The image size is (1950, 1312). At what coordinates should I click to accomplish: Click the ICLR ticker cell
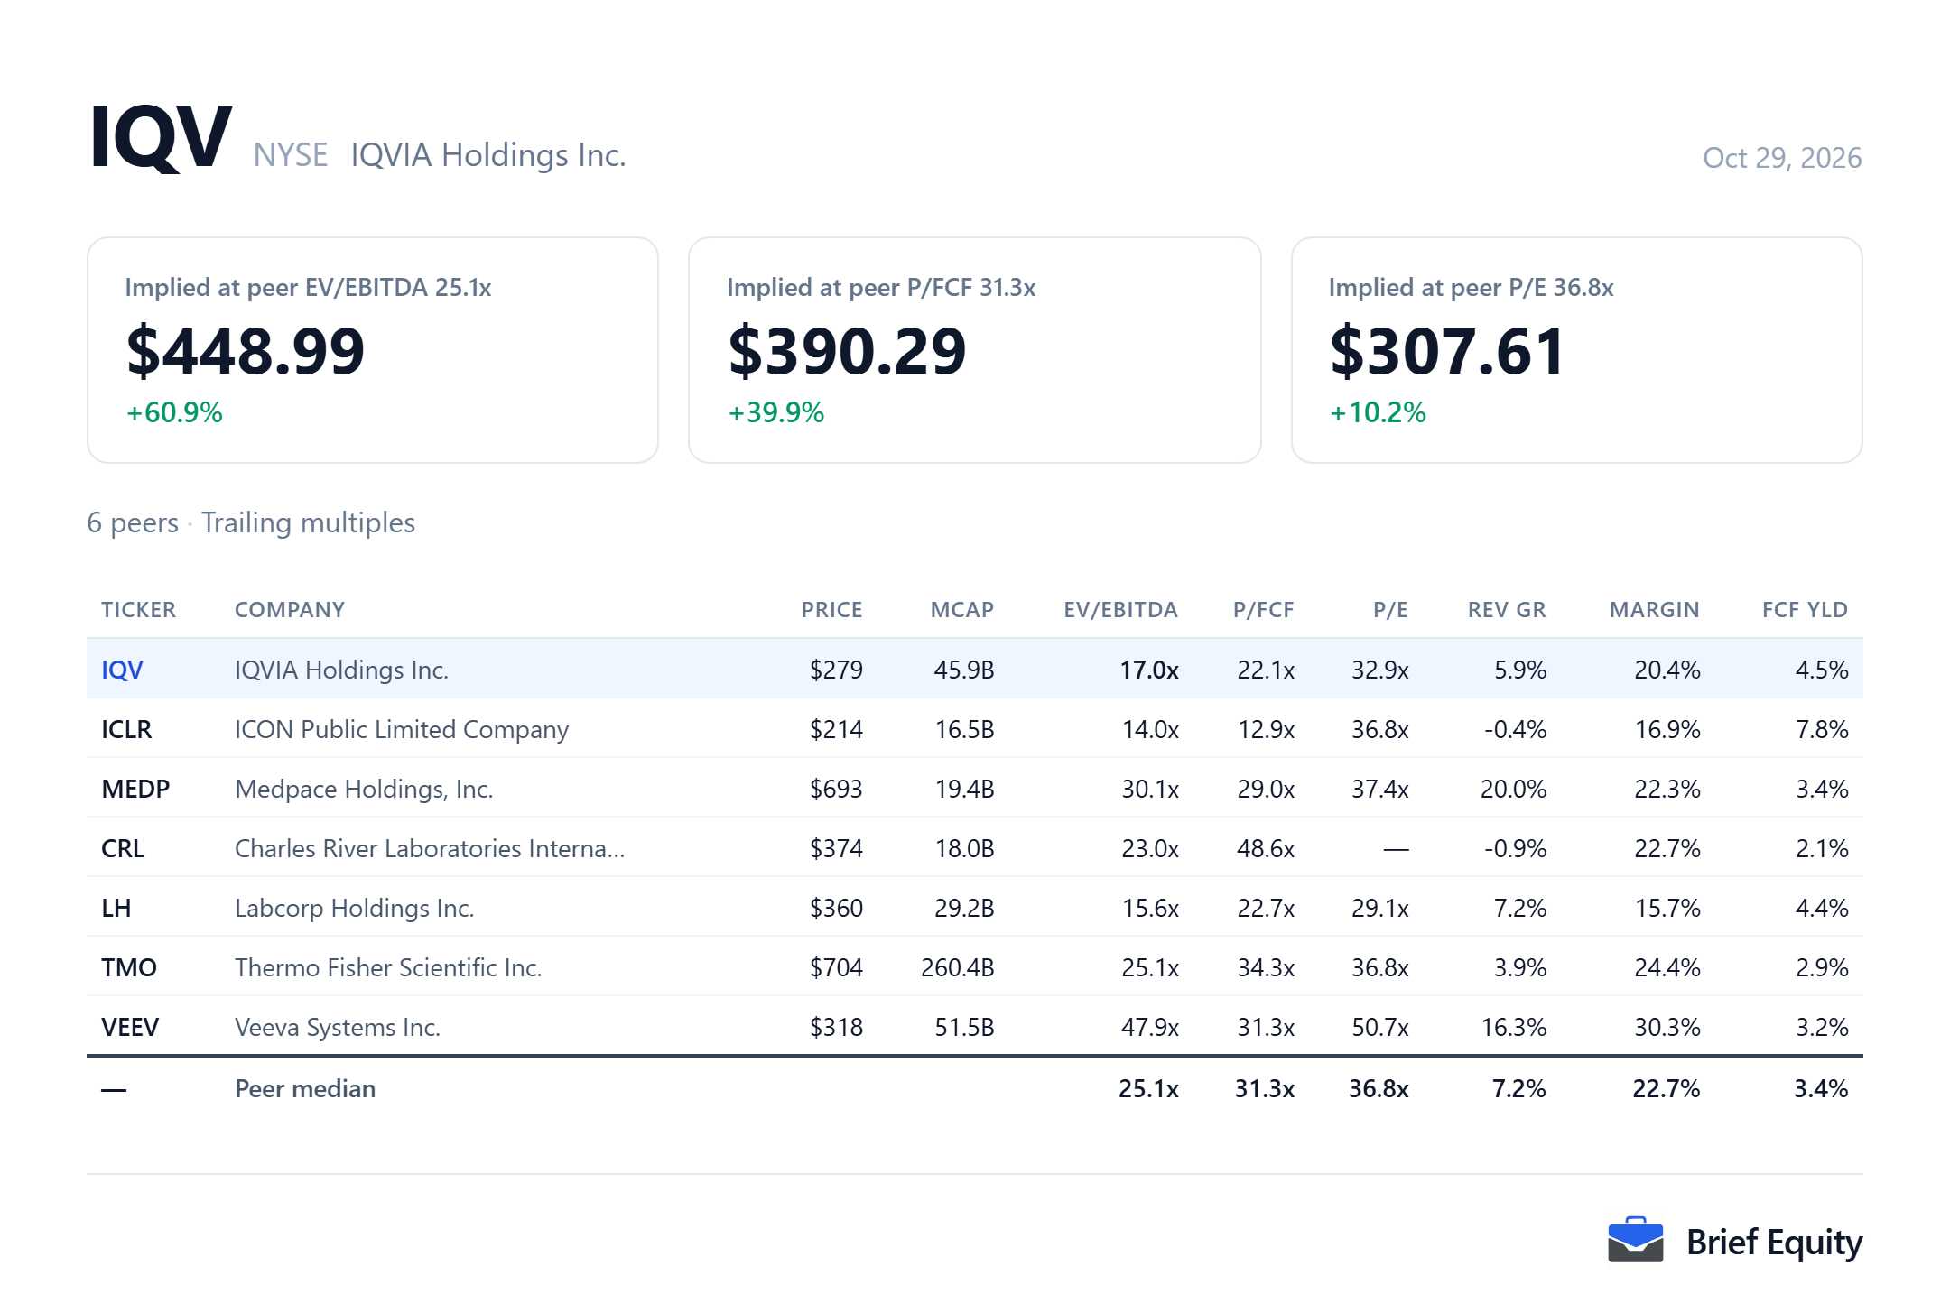click(x=126, y=729)
